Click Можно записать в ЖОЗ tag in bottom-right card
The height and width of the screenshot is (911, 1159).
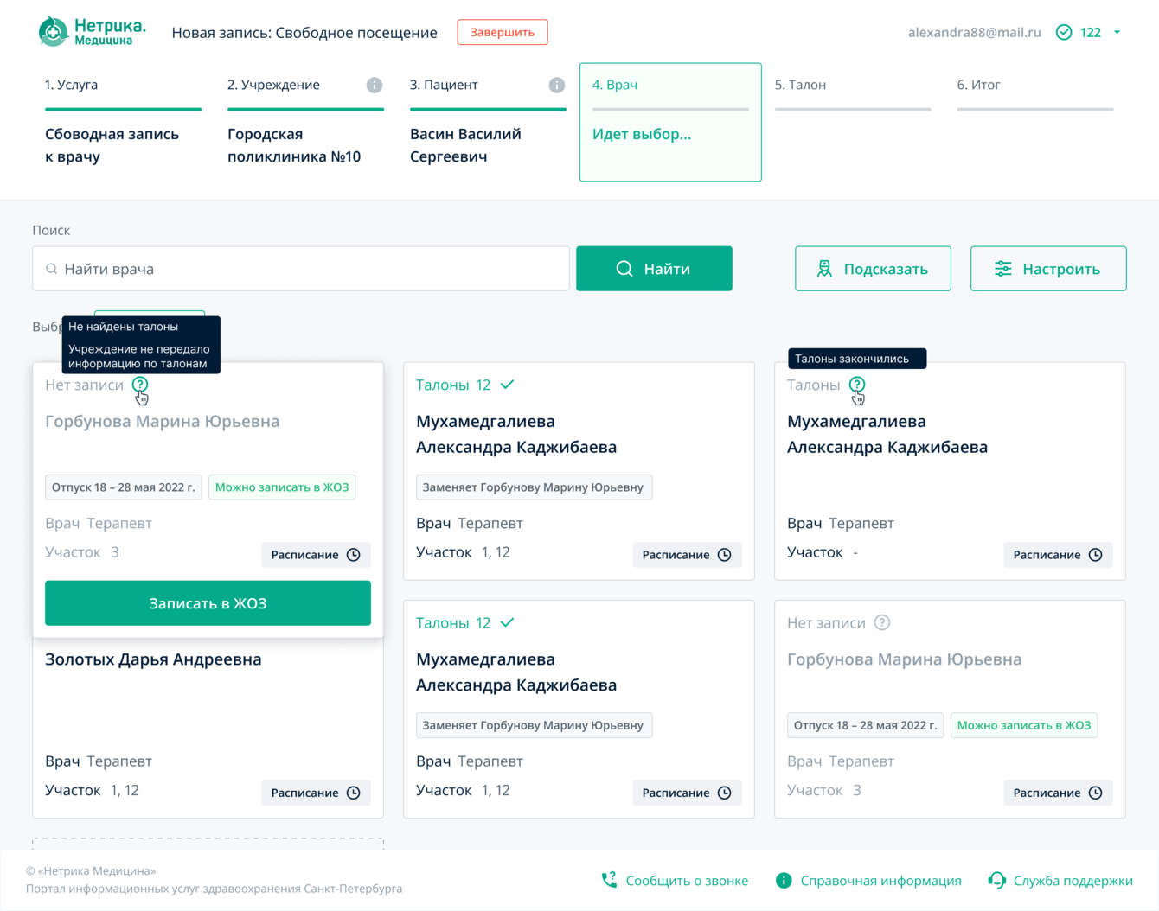point(1024,725)
